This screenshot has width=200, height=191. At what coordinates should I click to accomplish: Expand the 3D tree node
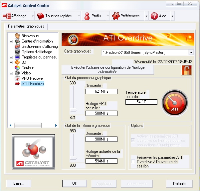coord(11,62)
